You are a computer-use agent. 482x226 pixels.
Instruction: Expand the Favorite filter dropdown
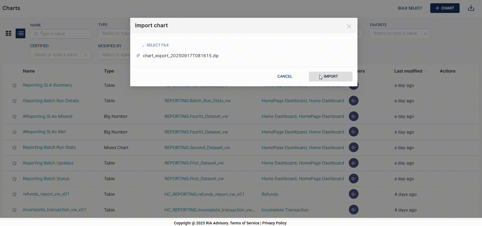(x=400, y=33)
